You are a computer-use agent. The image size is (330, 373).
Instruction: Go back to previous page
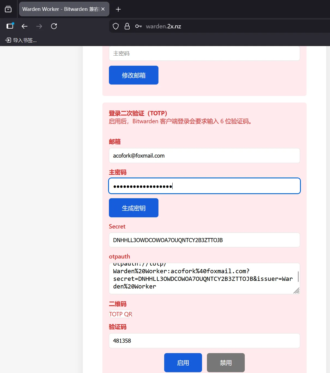coord(25,26)
